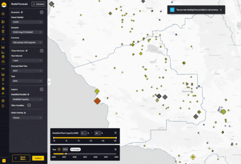Go to Home via sidebar house icon
Image resolution: width=241 pixels, height=164 pixels.
click(x=3, y=14)
